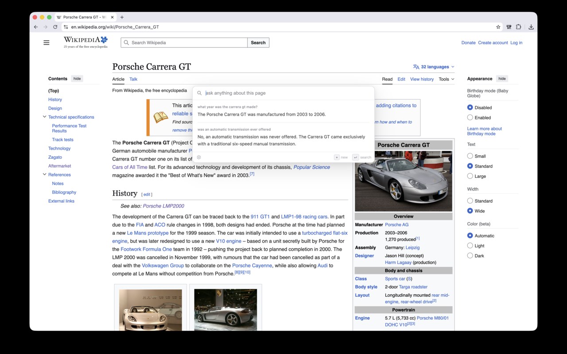
Task: Click the Create account link
Action: [493, 43]
